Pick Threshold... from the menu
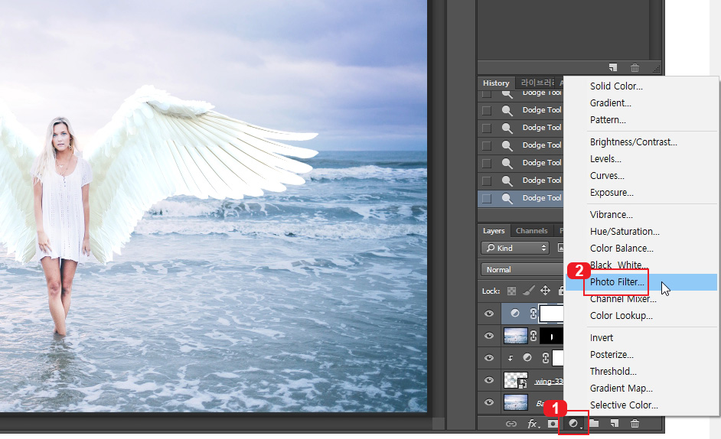 tap(613, 372)
